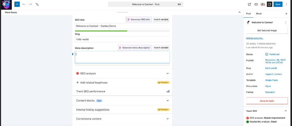Screen dimensions: 292x126
Task: Edit the publish date December 26, 2025
Action: tap(275, 61)
